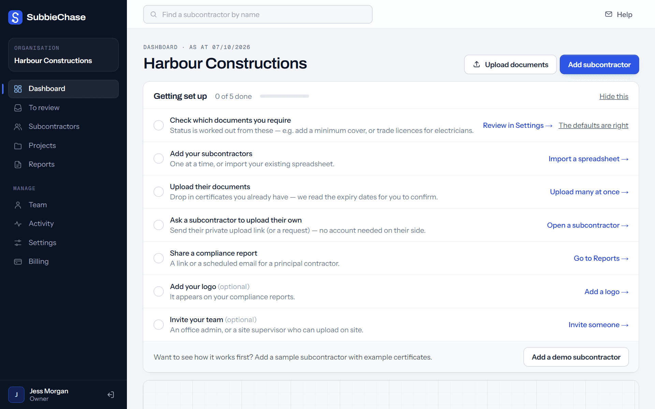The height and width of the screenshot is (409, 655).
Task: Click the Invite someone link
Action: pyautogui.click(x=598, y=325)
